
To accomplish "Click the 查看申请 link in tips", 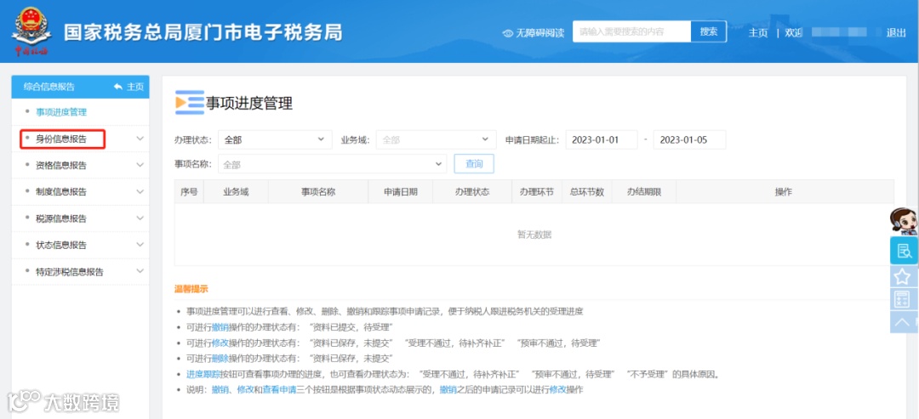I will 279,389.
